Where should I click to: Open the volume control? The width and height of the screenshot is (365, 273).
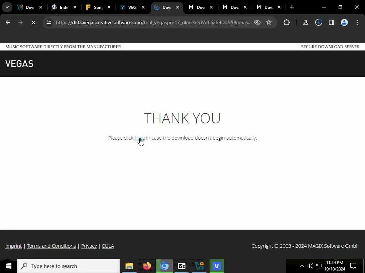[x=310, y=266]
